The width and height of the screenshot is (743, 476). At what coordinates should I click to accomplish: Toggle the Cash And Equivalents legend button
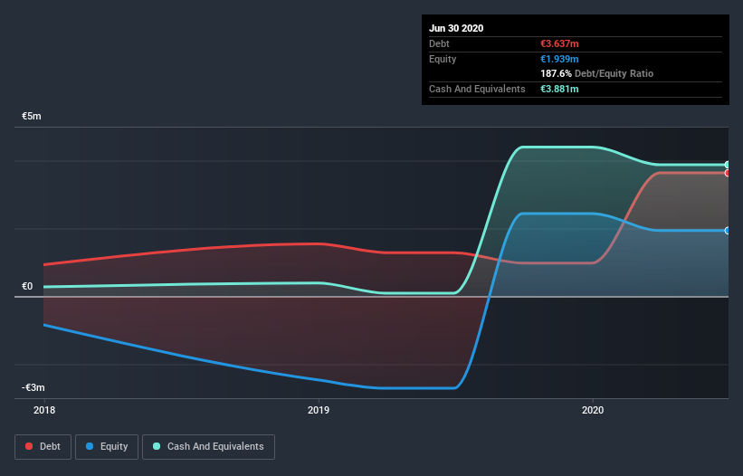click(x=208, y=447)
